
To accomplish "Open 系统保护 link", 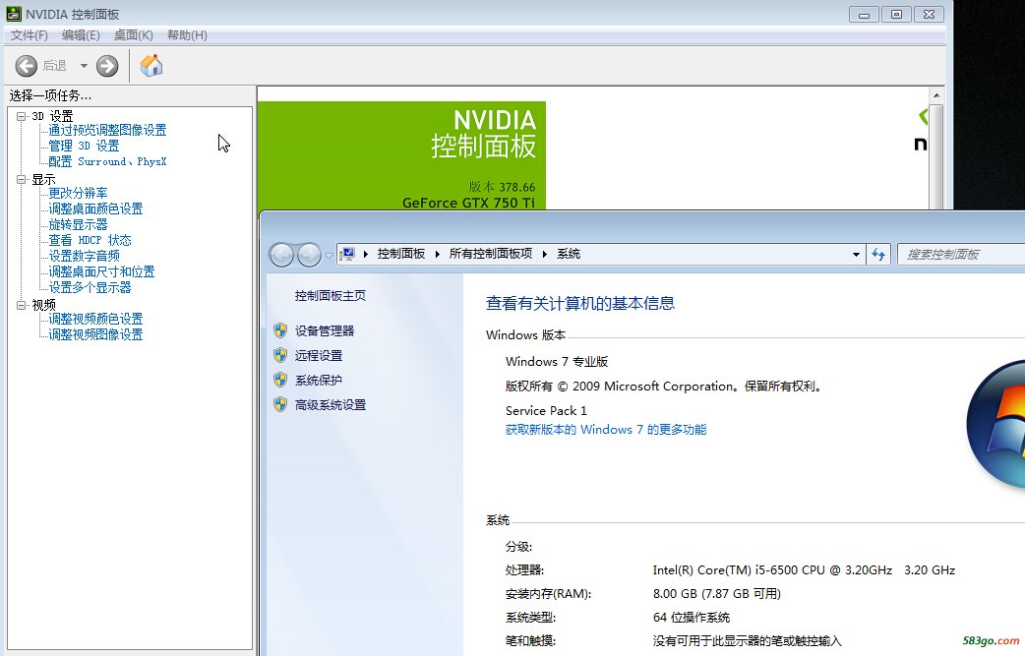I will coord(319,381).
